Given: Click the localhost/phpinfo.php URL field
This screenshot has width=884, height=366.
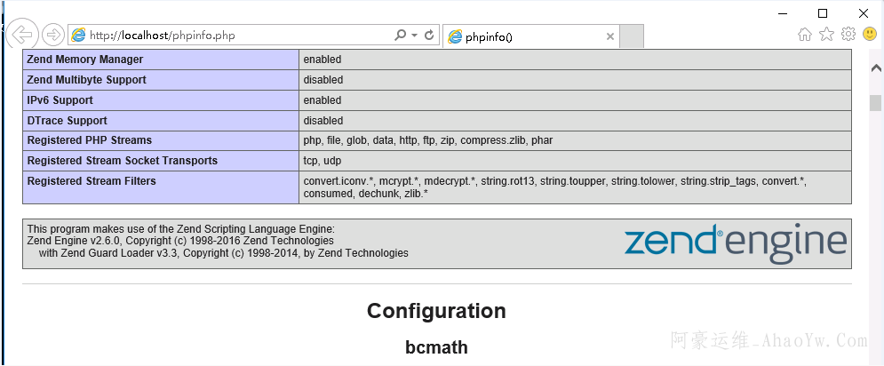Looking at the screenshot, I should 240,36.
